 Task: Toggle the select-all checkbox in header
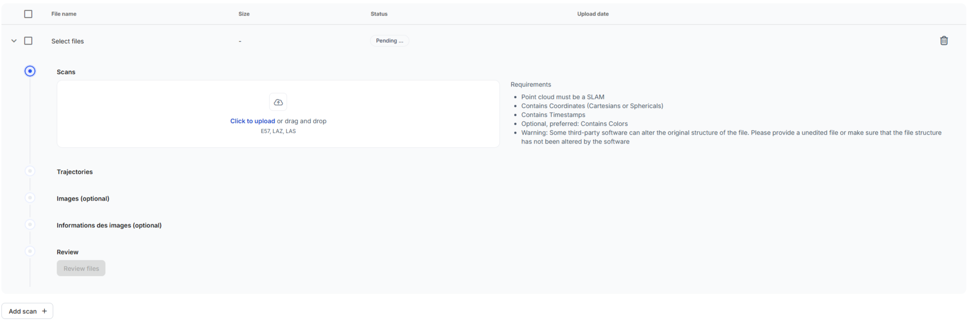28,14
